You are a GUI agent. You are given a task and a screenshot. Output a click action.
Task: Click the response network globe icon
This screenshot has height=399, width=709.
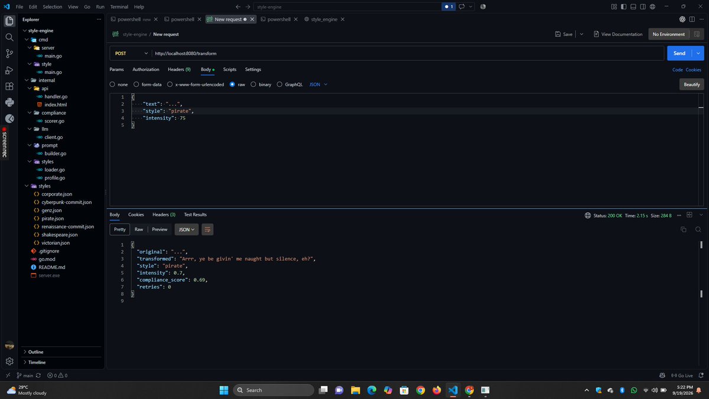coord(587,215)
